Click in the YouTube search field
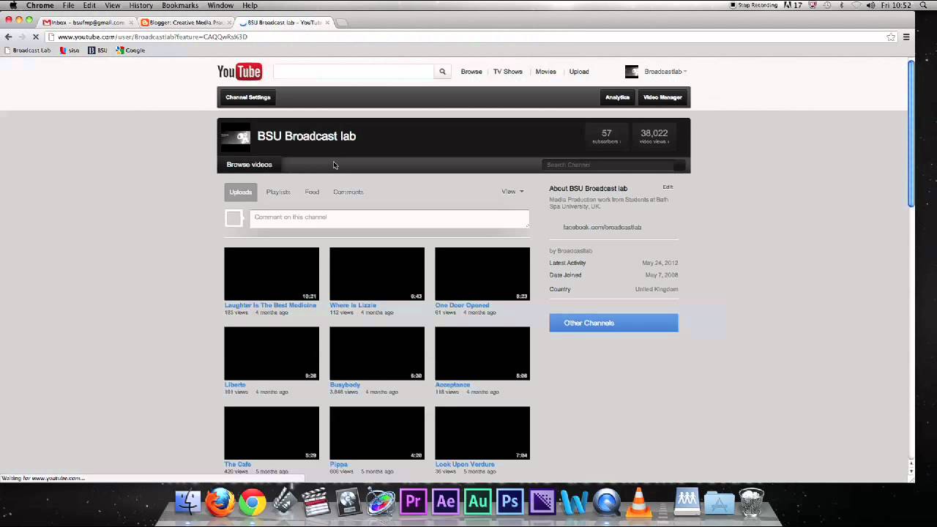 (x=354, y=72)
